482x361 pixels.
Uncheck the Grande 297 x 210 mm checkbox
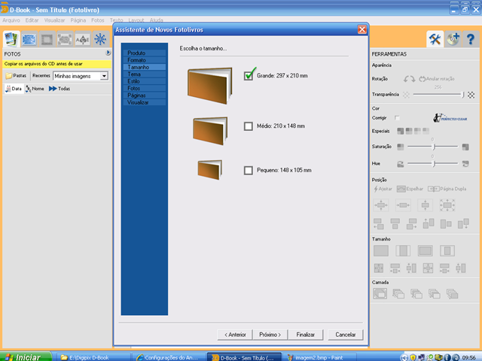tap(248, 75)
